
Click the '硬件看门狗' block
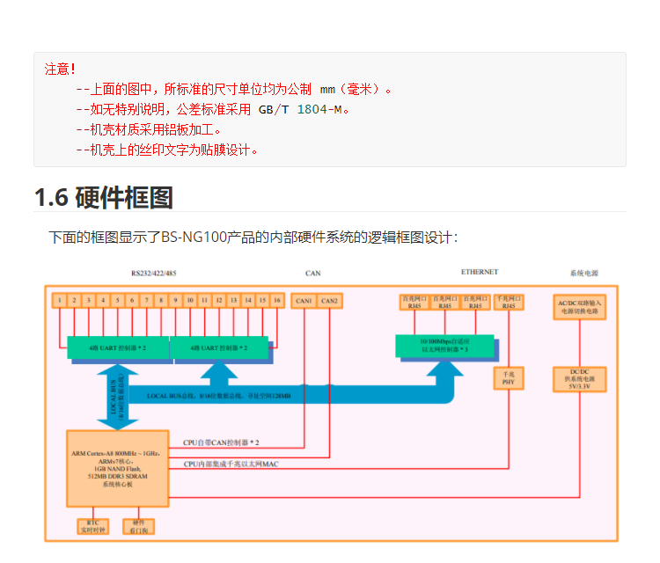[138, 526]
